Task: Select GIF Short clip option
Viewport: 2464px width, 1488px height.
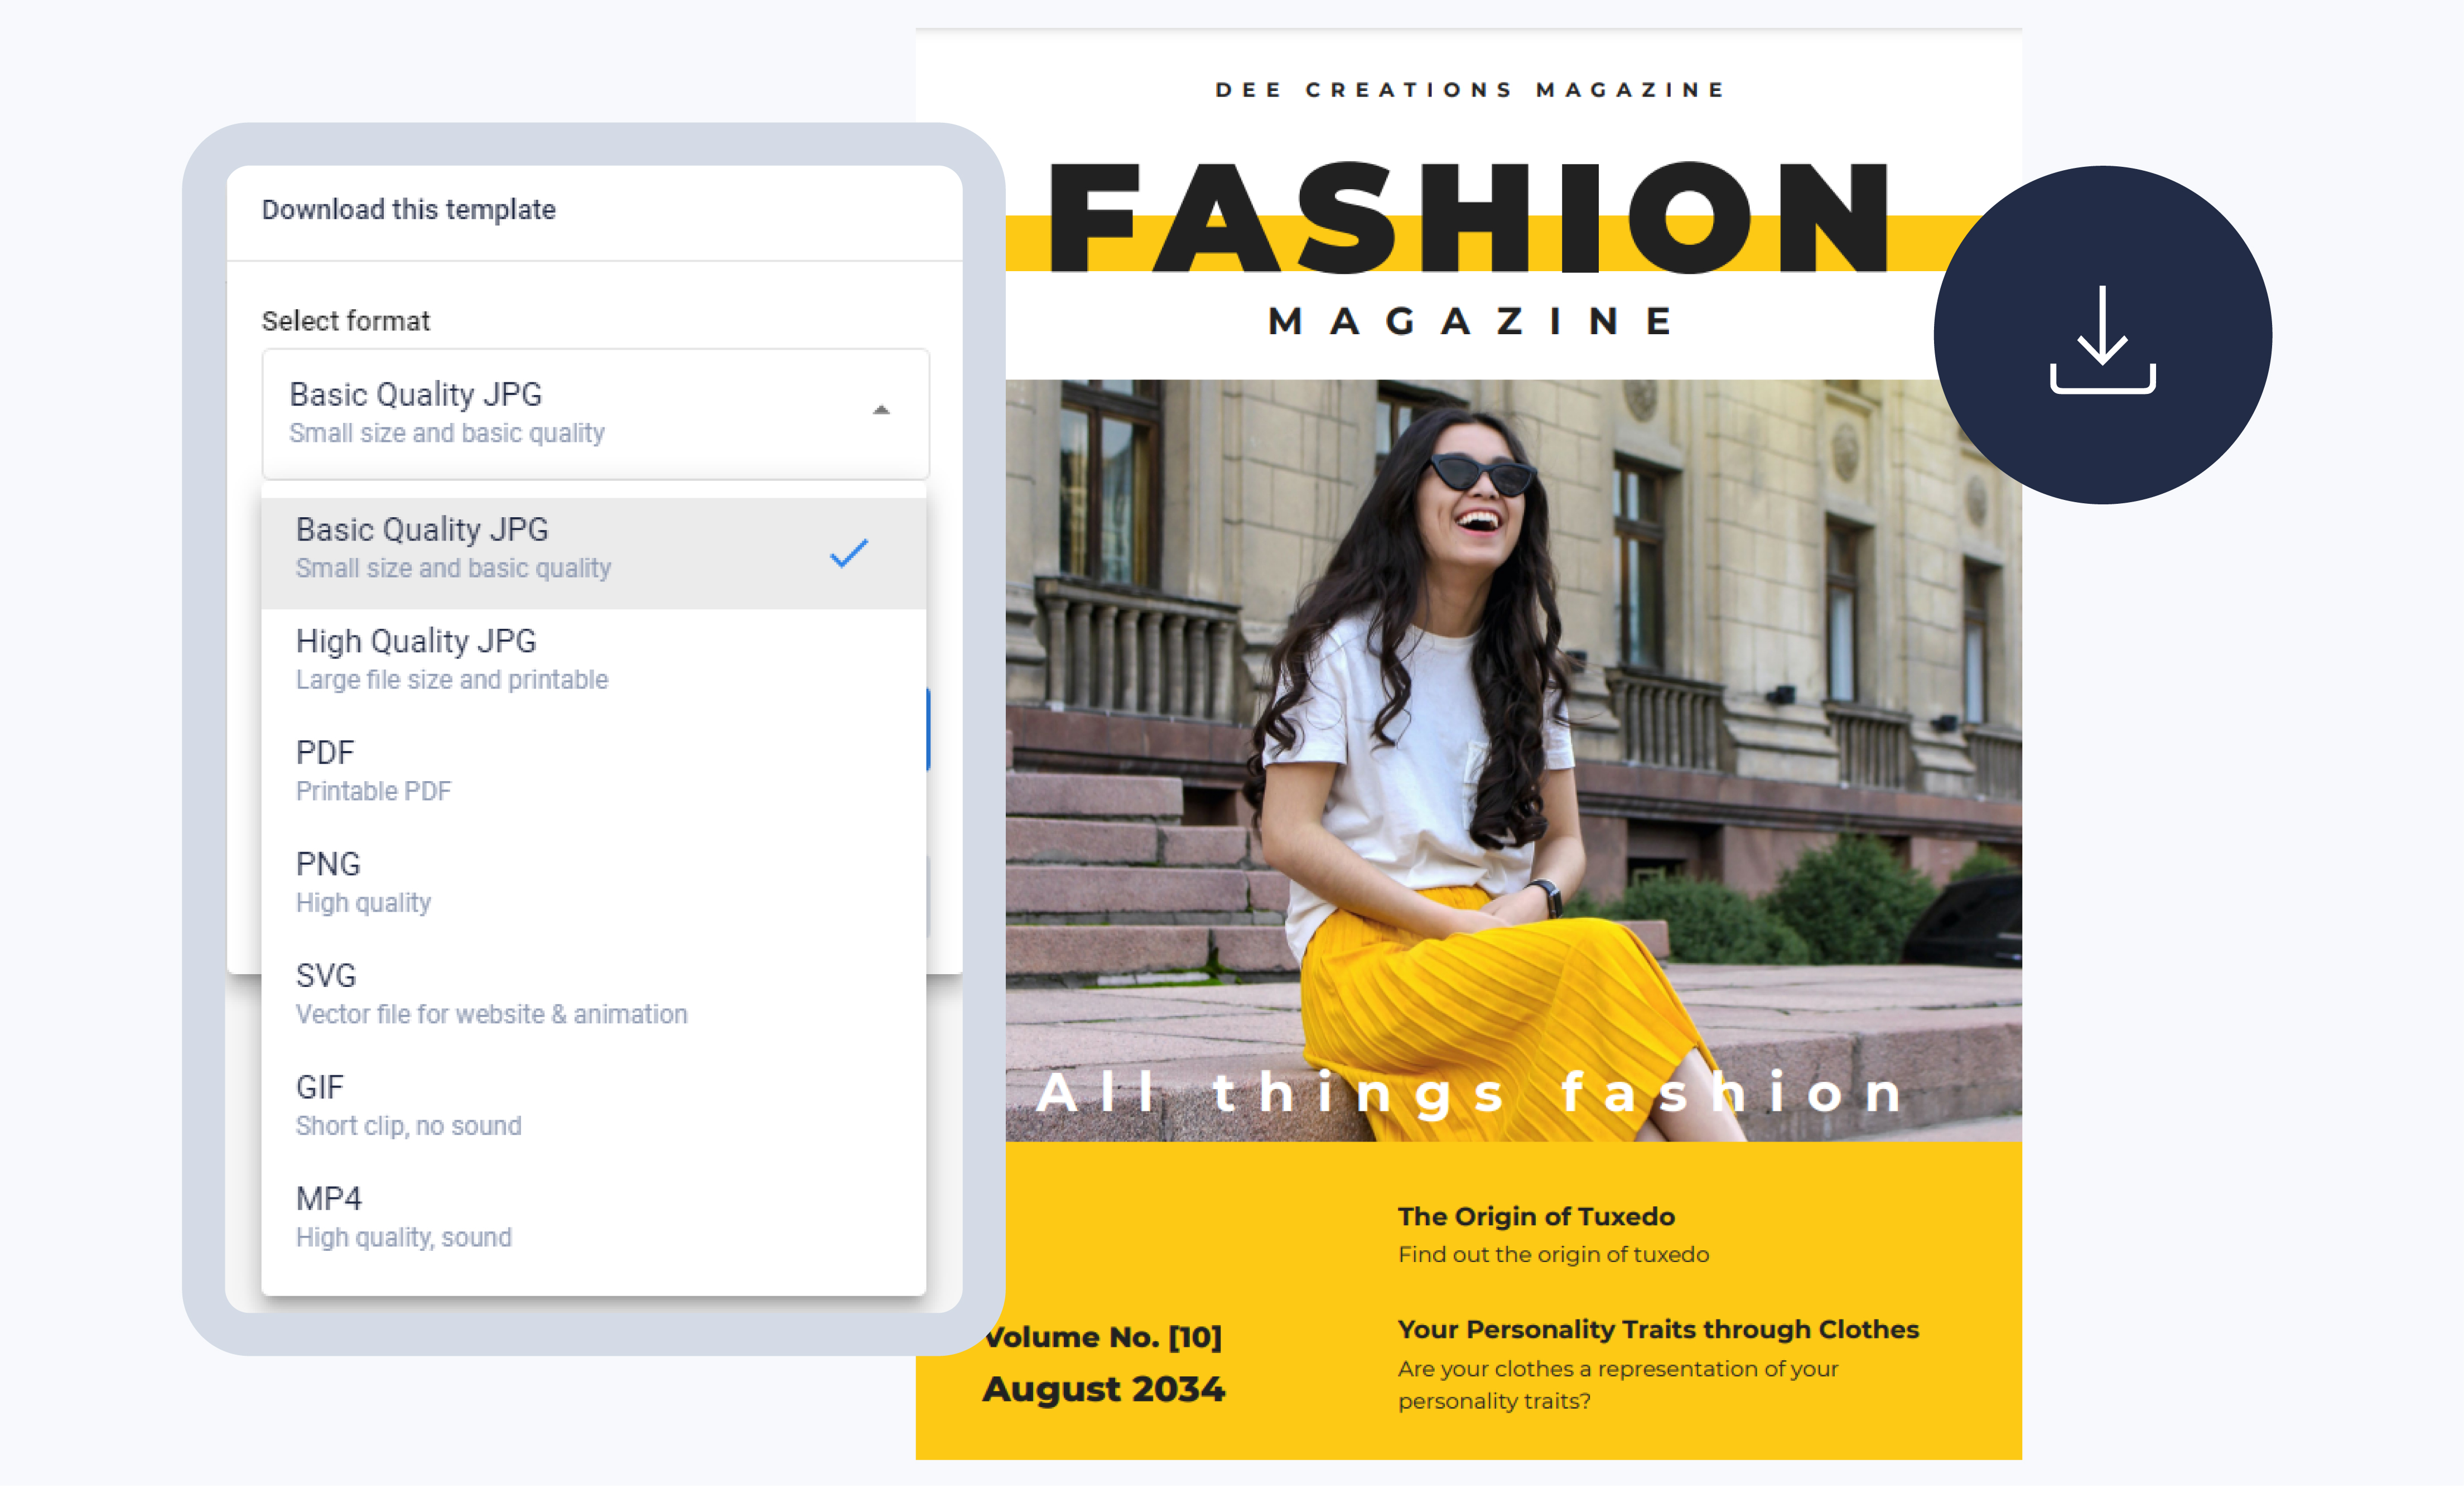Action: (593, 1106)
